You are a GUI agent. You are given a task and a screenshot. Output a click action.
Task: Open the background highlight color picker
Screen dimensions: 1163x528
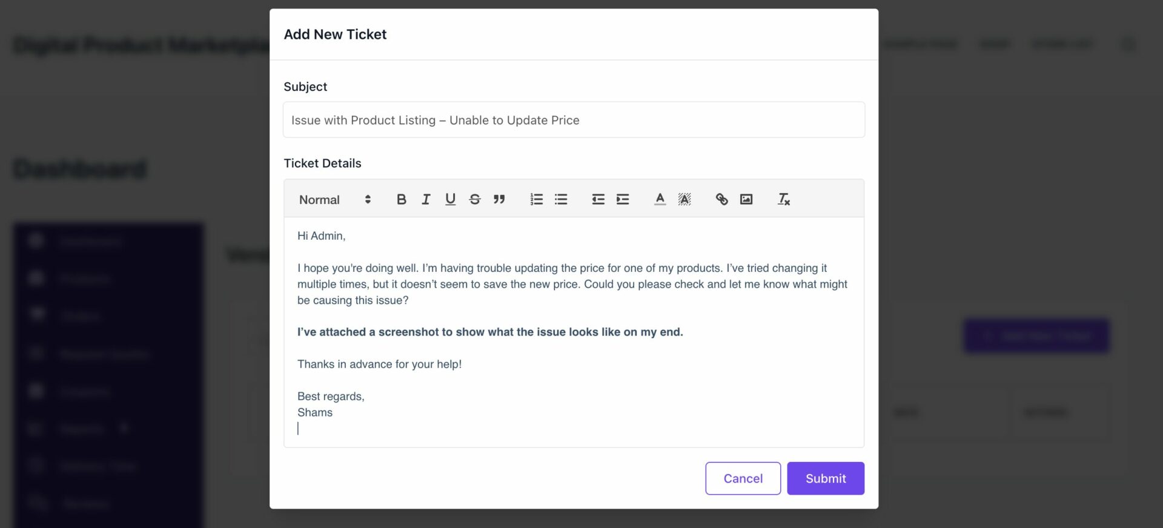684,199
